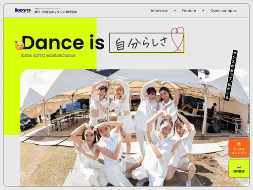253x190 pixels.
Task: Click the book icon on 資料請求 button
Action: 239,166
